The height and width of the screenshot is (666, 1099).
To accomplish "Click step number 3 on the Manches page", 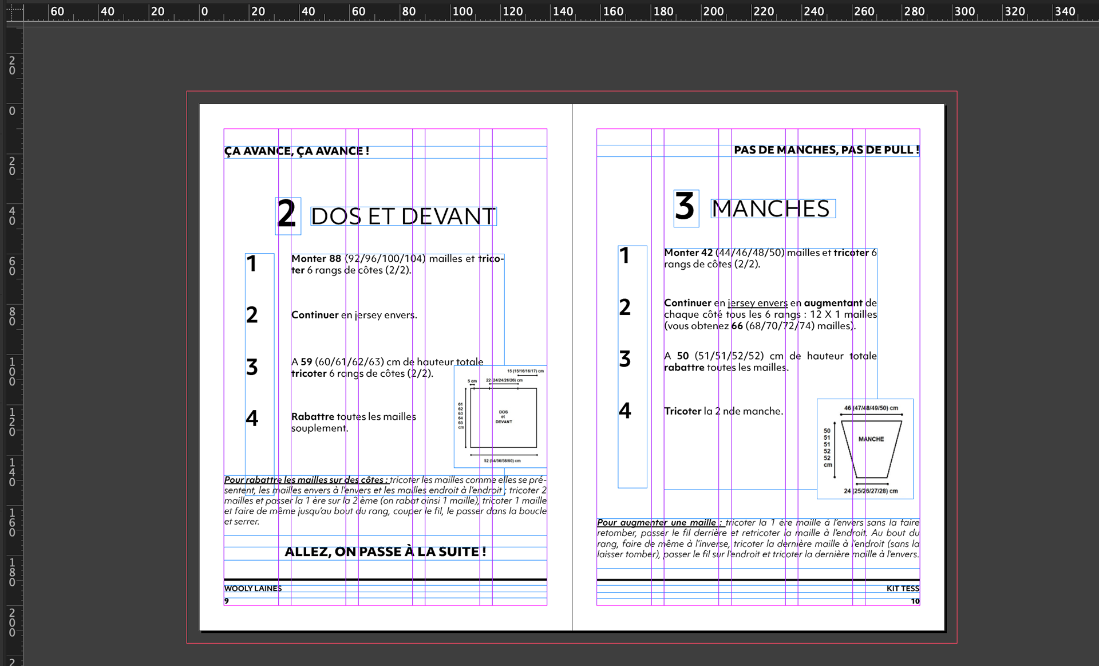I will tap(624, 359).
